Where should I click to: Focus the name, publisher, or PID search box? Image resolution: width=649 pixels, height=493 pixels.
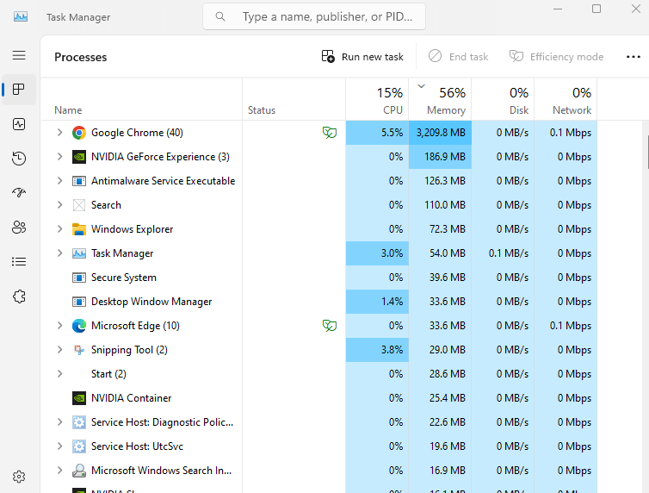(314, 16)
